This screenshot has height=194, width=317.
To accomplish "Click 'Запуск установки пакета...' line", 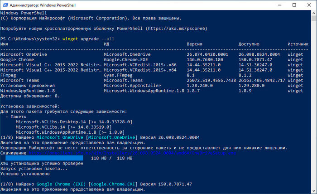I will coord(34,169).
